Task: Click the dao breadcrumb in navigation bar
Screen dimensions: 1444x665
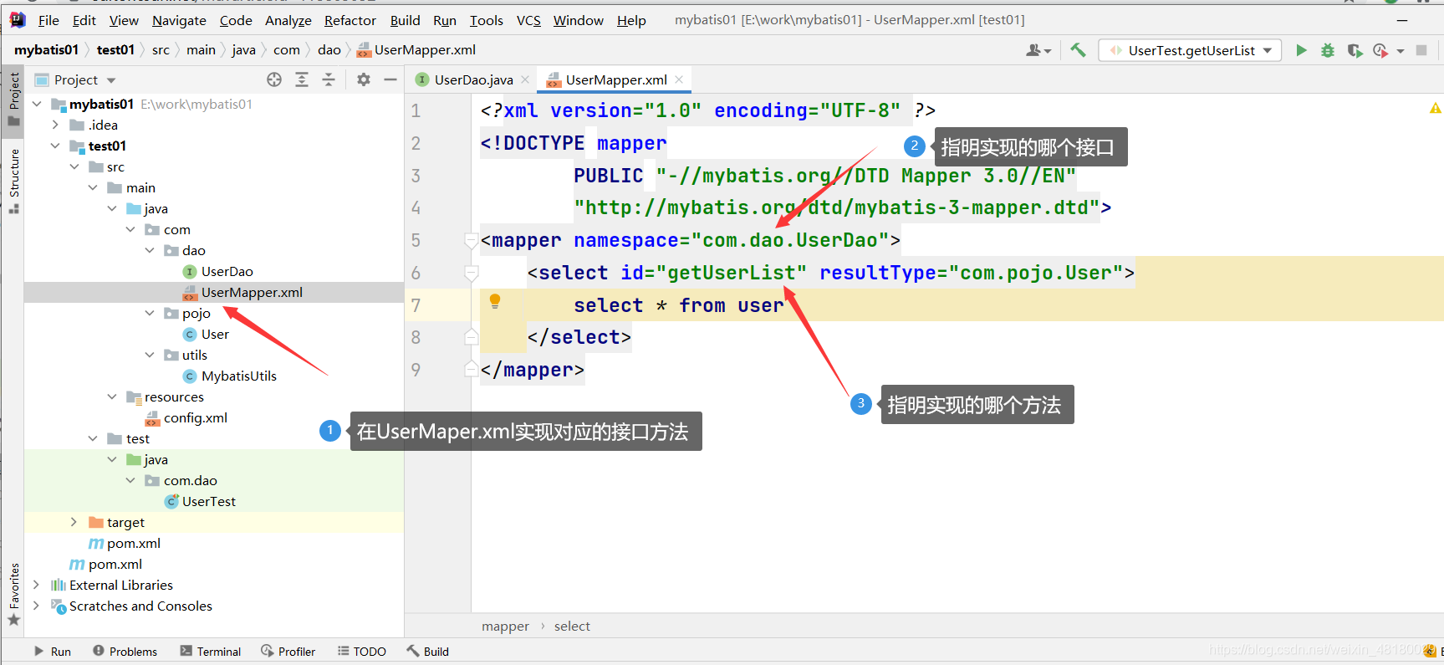Action: click(329, 50)
